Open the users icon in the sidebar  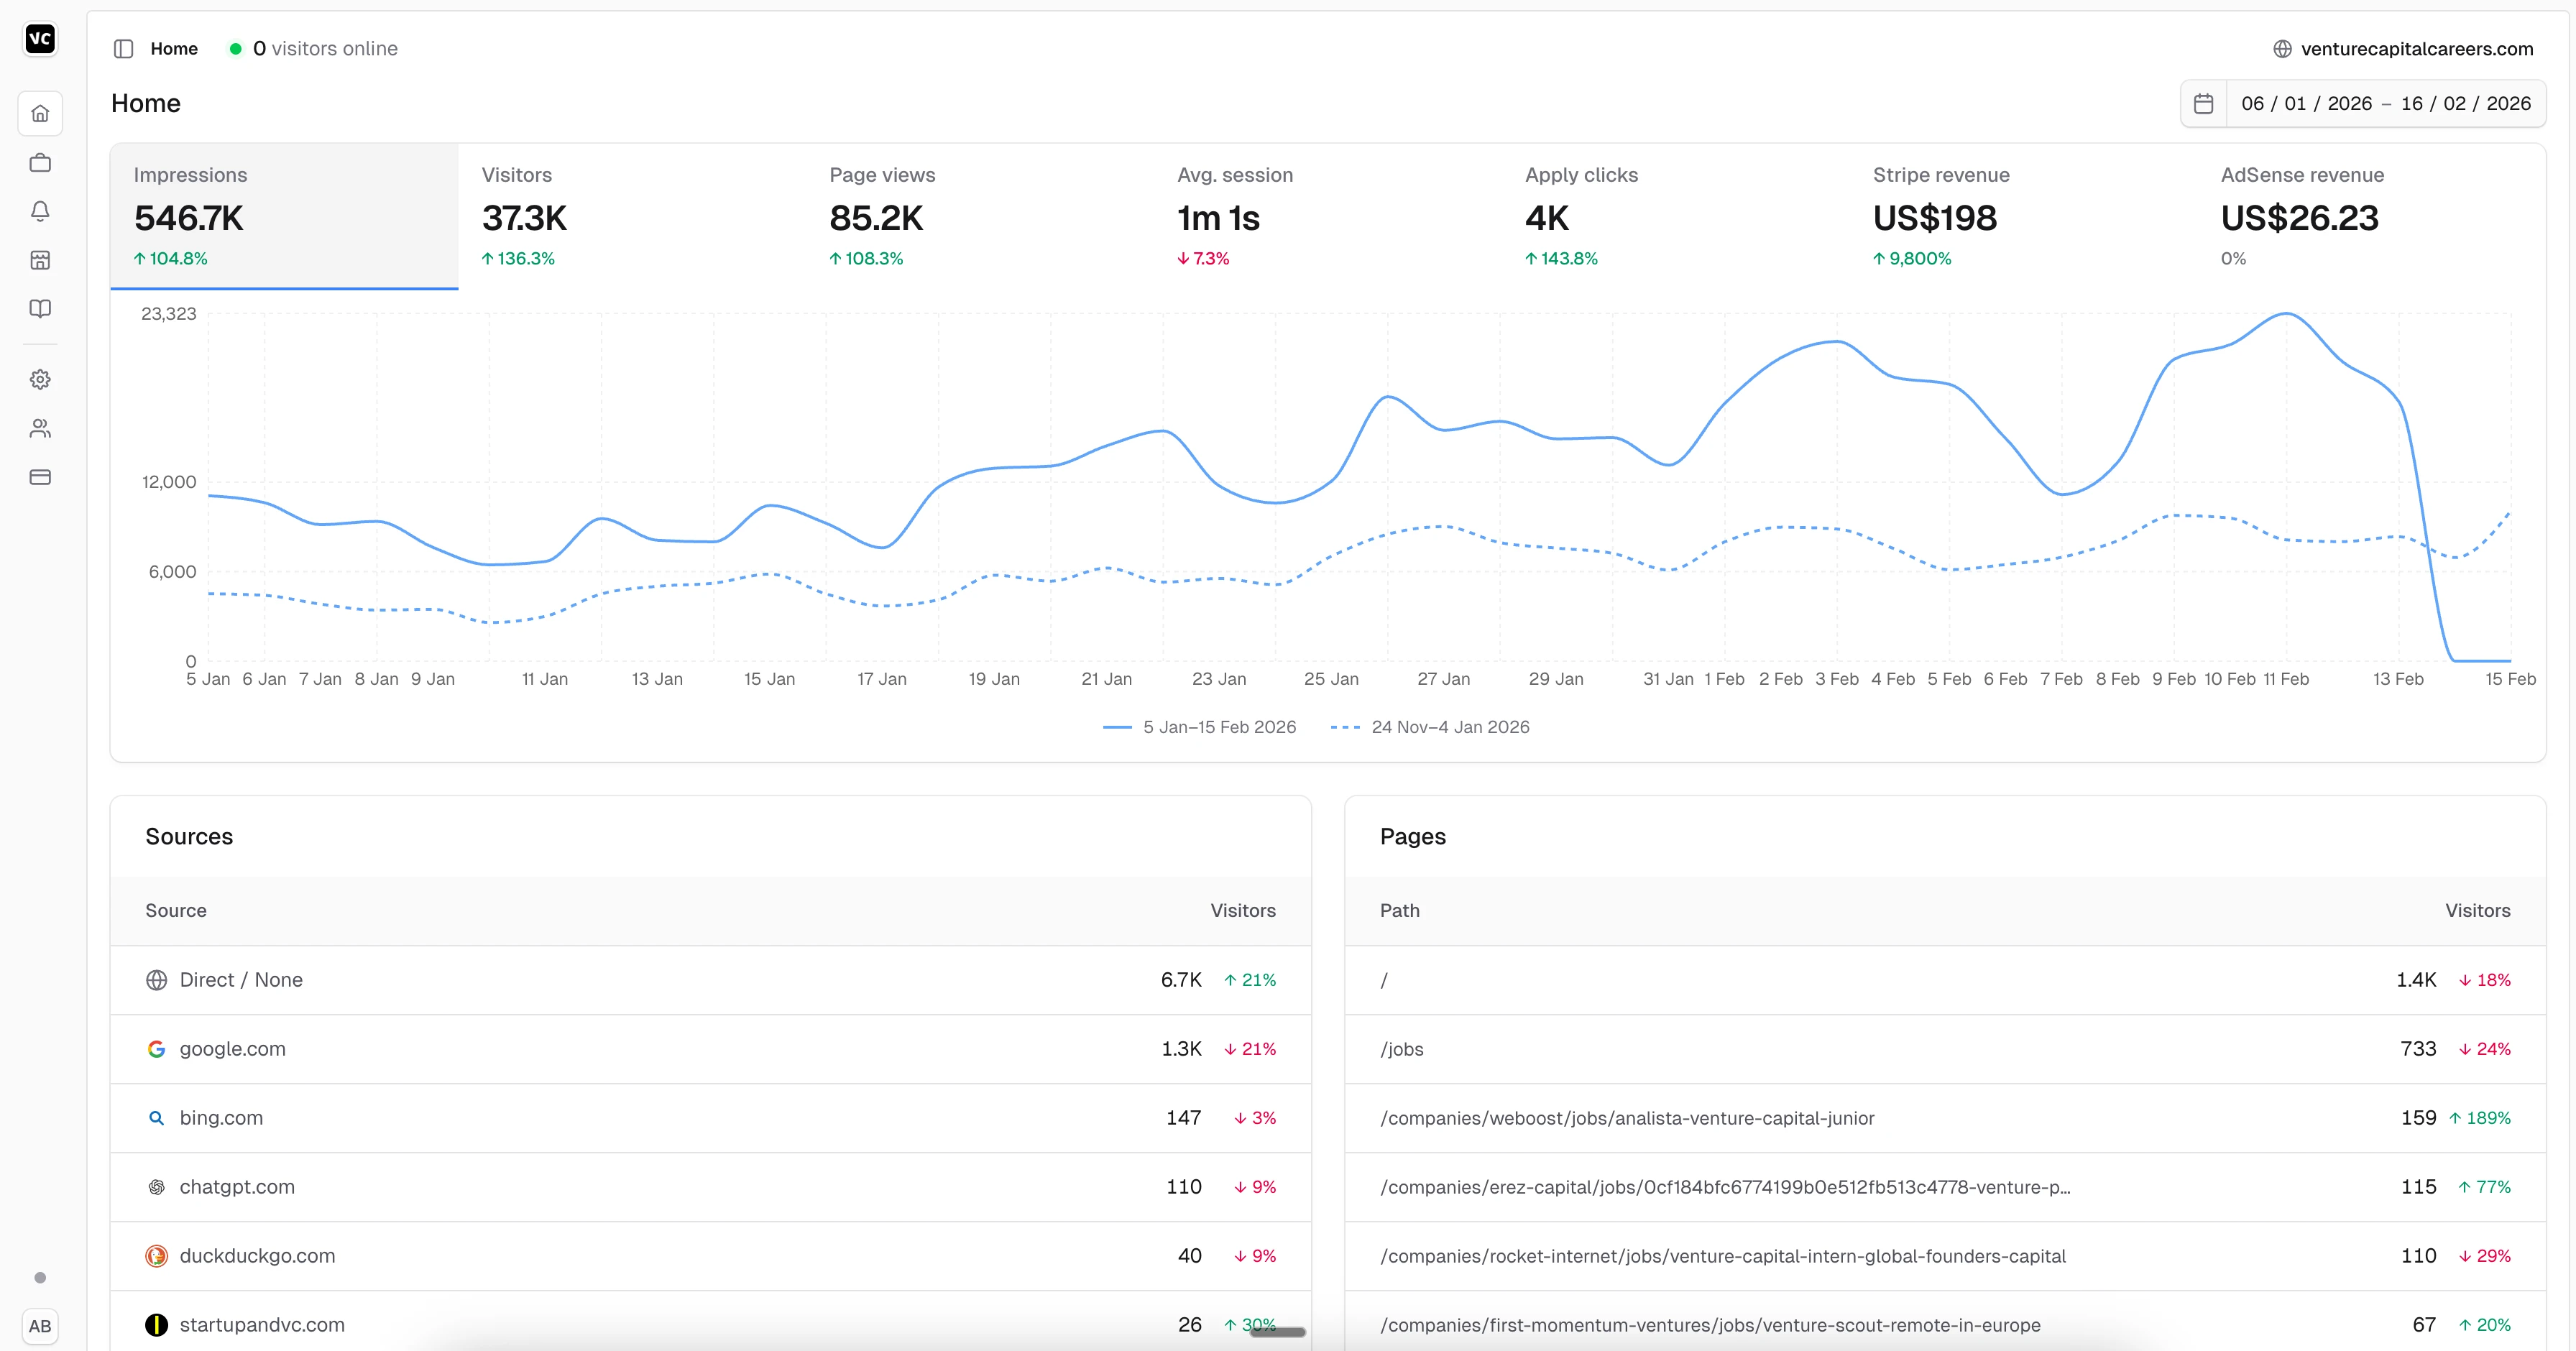pos(40,428)
